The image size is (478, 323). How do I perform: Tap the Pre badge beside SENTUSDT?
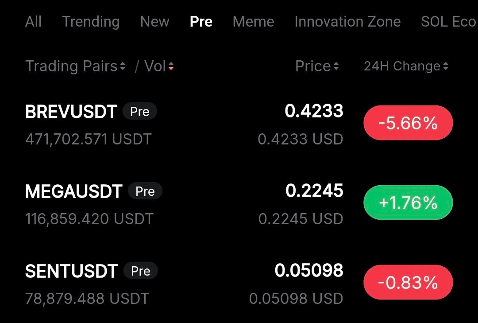140,271
